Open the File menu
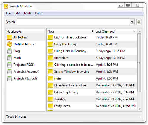The height and width of the screenshot is (125, 148). point(8,13)
